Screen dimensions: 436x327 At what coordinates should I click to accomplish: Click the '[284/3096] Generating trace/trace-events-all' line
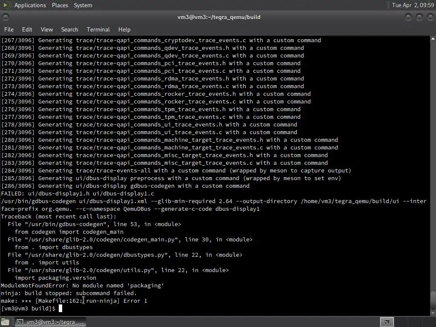click(x=176, y=170)
